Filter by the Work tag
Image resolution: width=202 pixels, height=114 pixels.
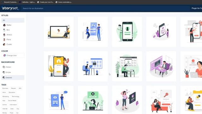click(x=4, y=92)
